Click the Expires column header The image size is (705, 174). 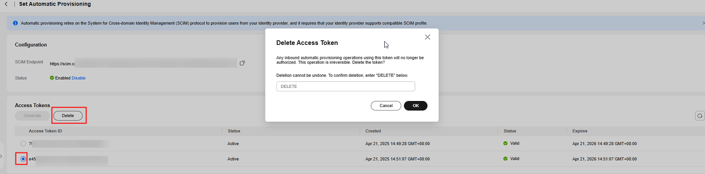pyautogui.click(x=580, y=131)
